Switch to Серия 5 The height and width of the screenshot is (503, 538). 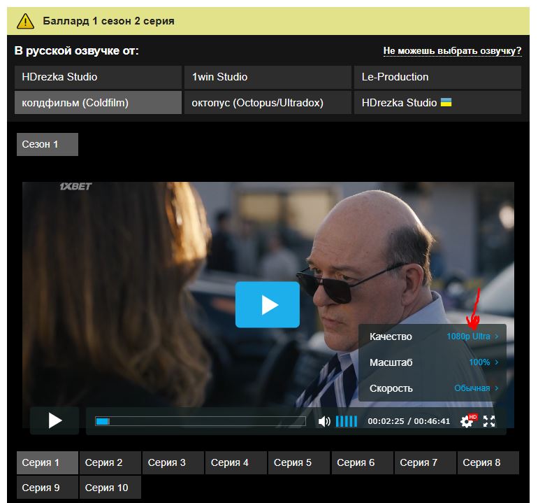(299, 463)
